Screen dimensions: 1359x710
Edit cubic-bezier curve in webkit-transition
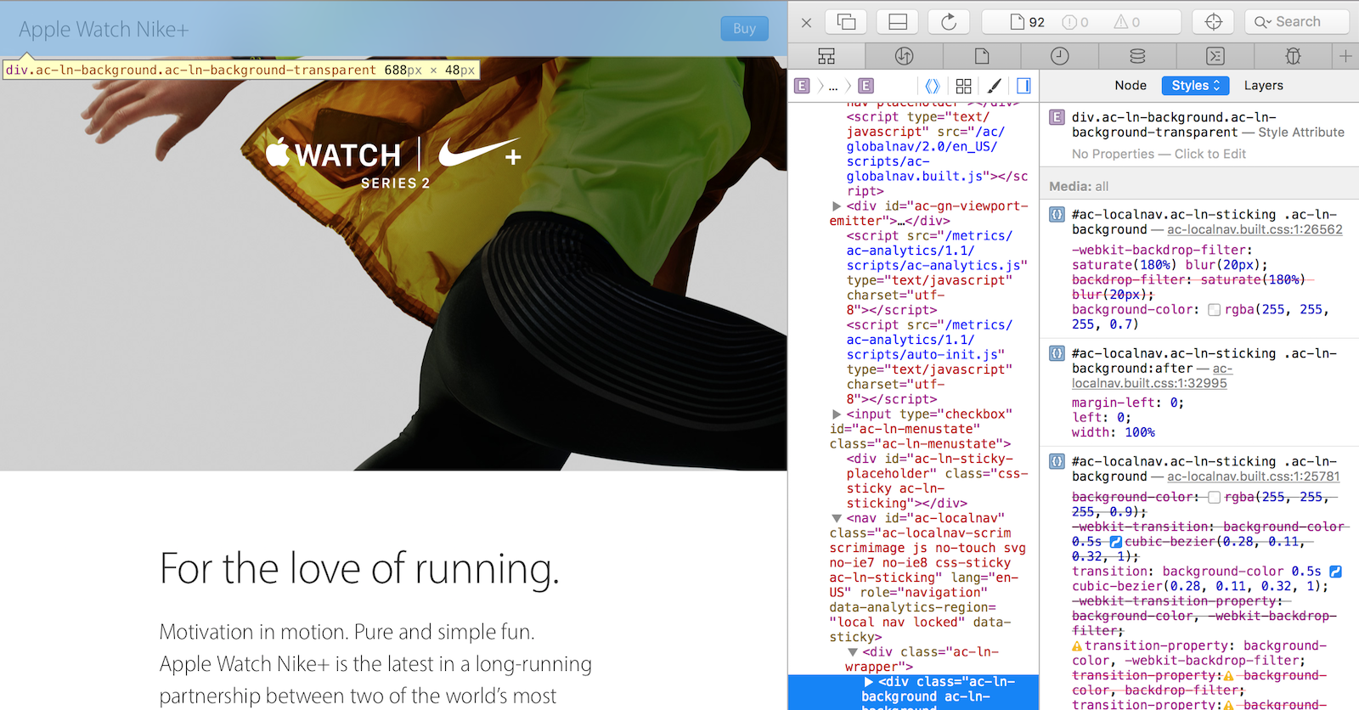click(x=1116, y=542)
